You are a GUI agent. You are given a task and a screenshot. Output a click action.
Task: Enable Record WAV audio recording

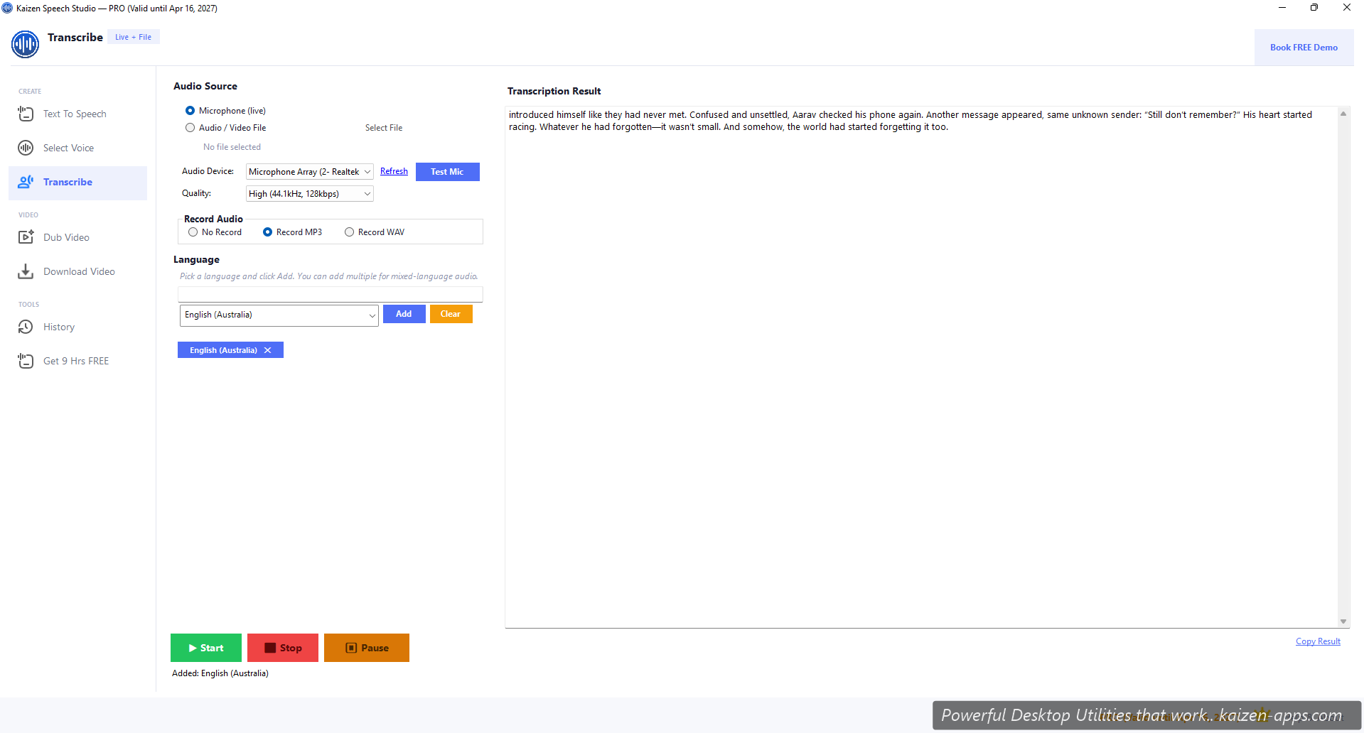pyautogui.click(x=349, y=232)
